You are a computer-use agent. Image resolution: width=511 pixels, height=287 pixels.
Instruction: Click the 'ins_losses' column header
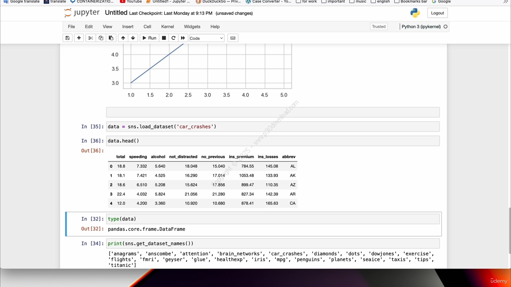tap(268, 157)
